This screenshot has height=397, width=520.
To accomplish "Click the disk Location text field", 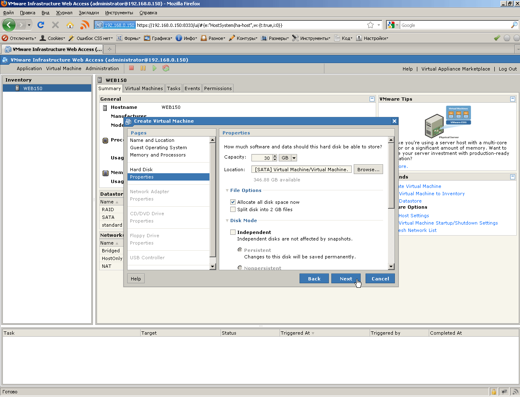I will [302, 170].
